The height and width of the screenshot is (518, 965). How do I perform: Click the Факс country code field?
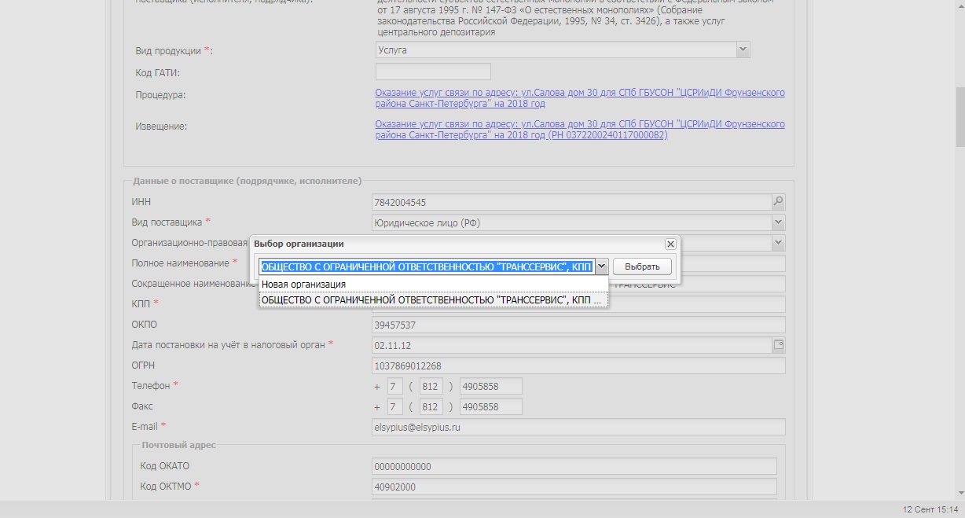[395, 406]
